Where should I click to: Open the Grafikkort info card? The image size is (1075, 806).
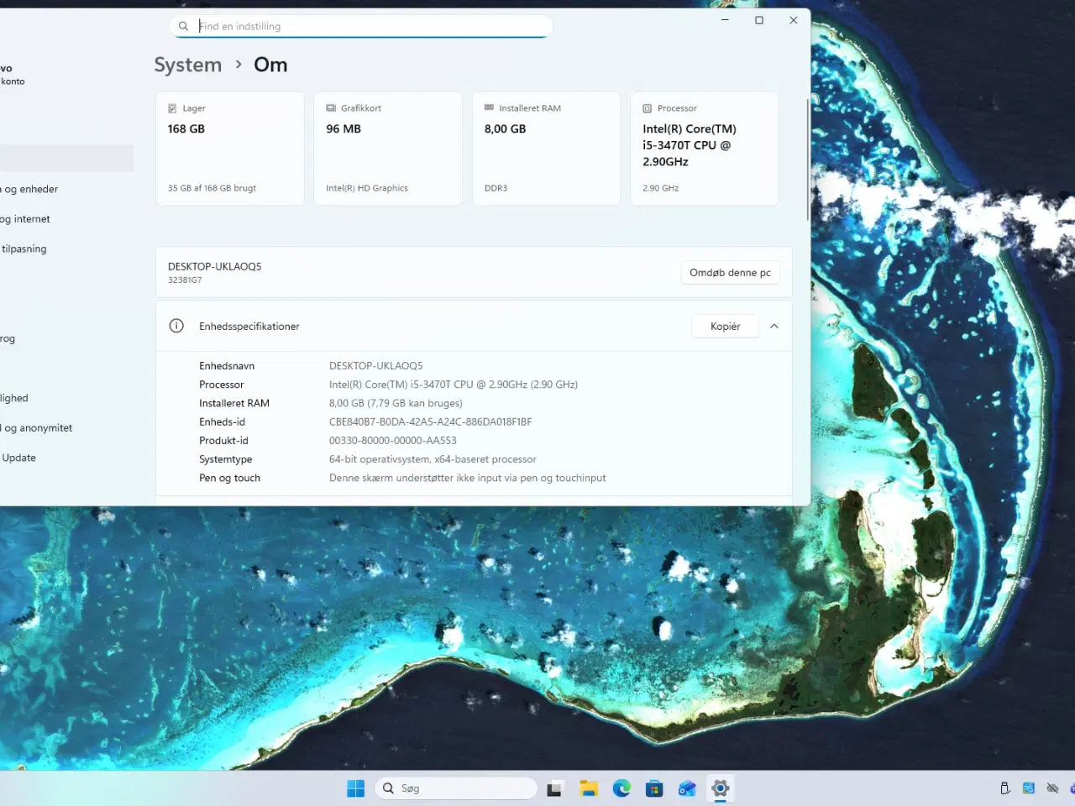point(387,148)
